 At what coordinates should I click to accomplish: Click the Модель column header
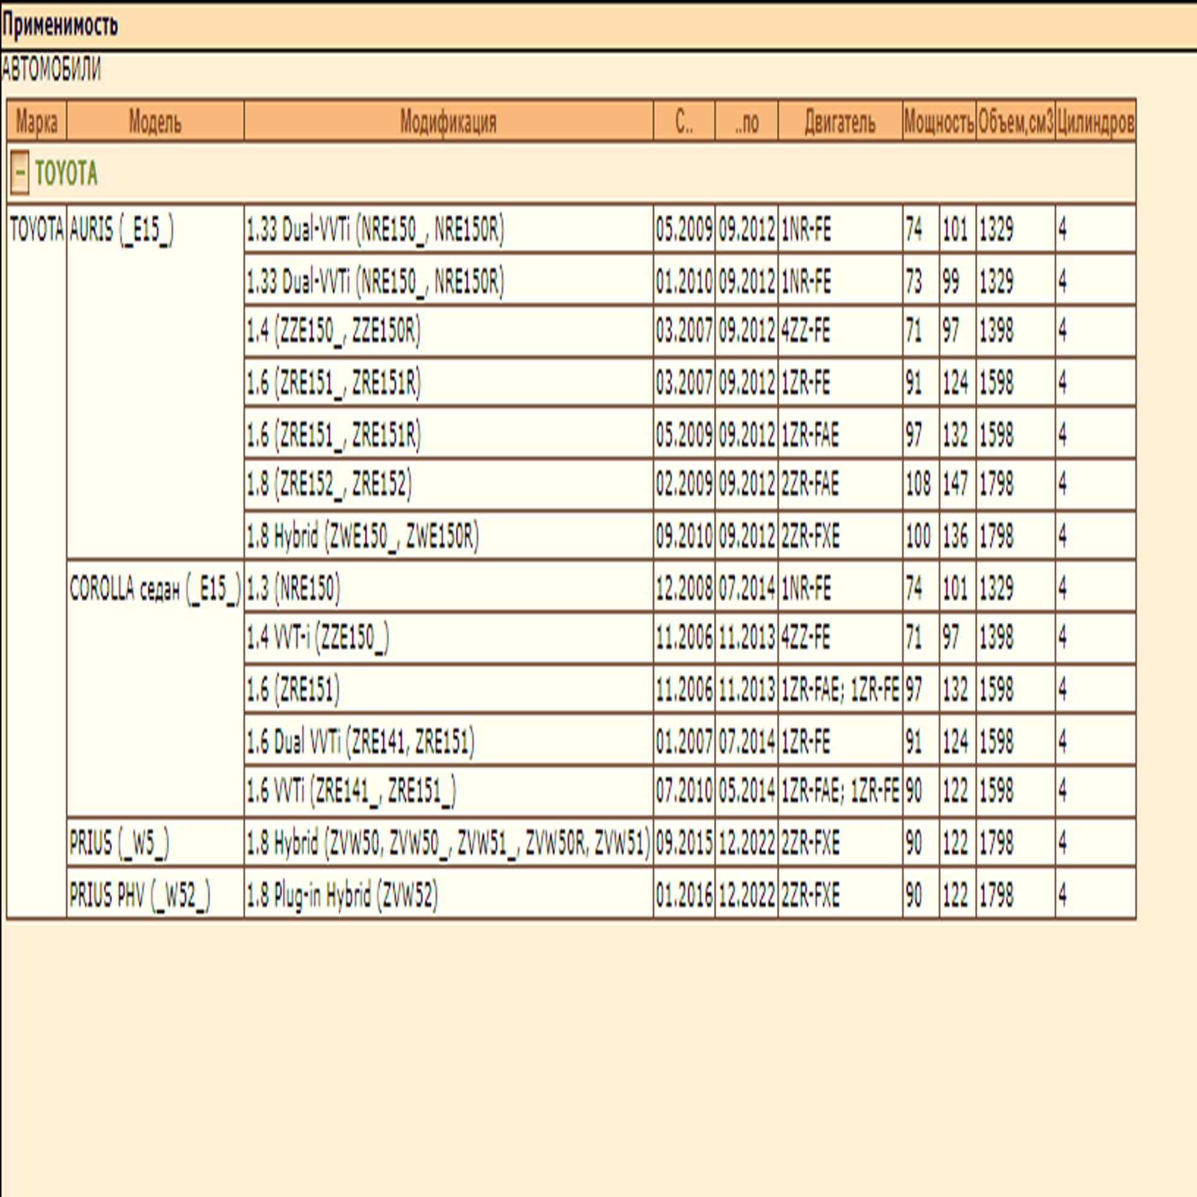point(155,122)
